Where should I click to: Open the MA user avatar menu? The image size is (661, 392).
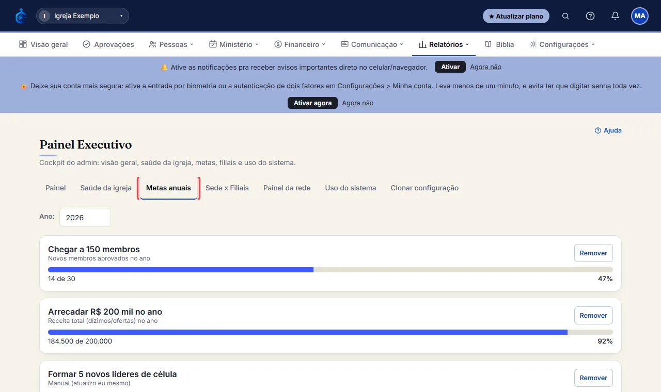tap(640, 16)
